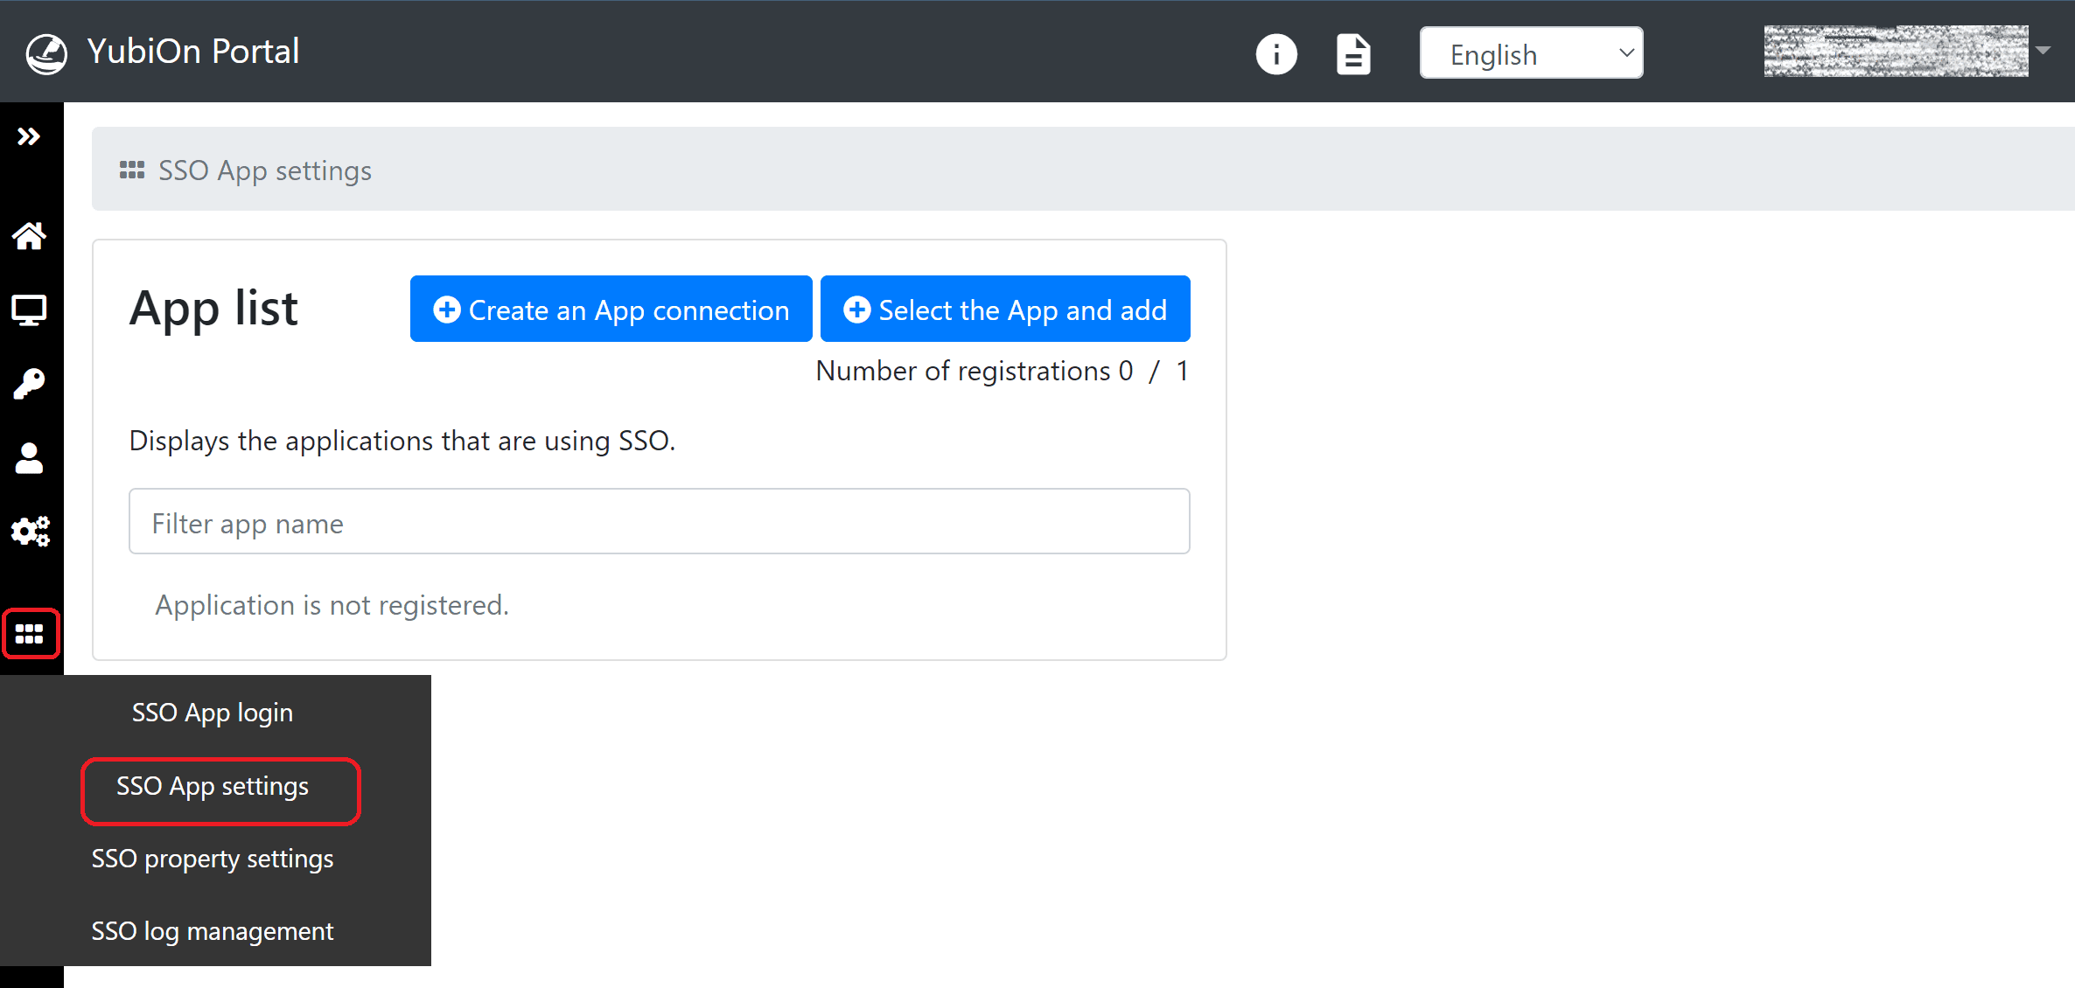
Task: Expand the account menu arrow
Action: (x=2043, y=51)
